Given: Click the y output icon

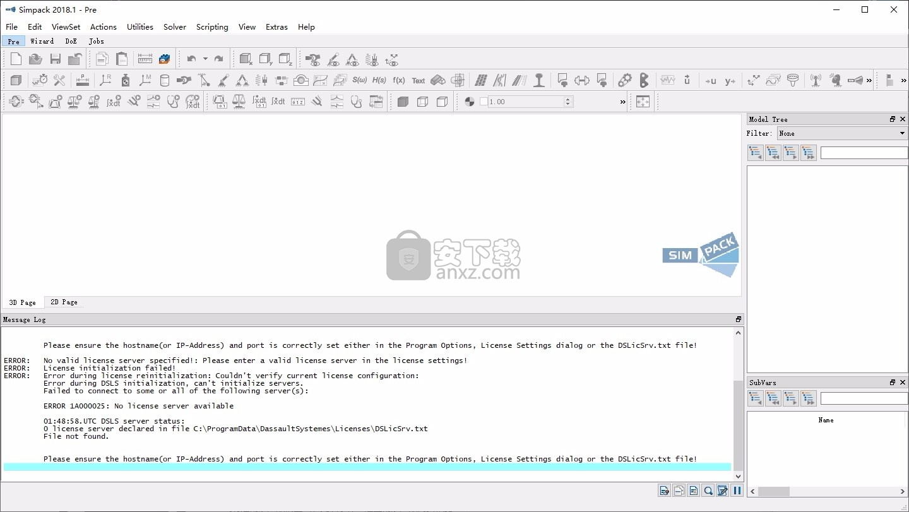Looking at the screenshot, I should [730, 80].
